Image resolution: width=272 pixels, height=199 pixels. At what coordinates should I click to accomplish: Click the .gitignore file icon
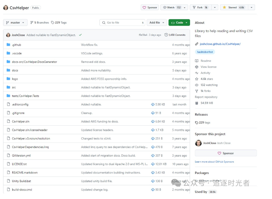pos(8,113)
